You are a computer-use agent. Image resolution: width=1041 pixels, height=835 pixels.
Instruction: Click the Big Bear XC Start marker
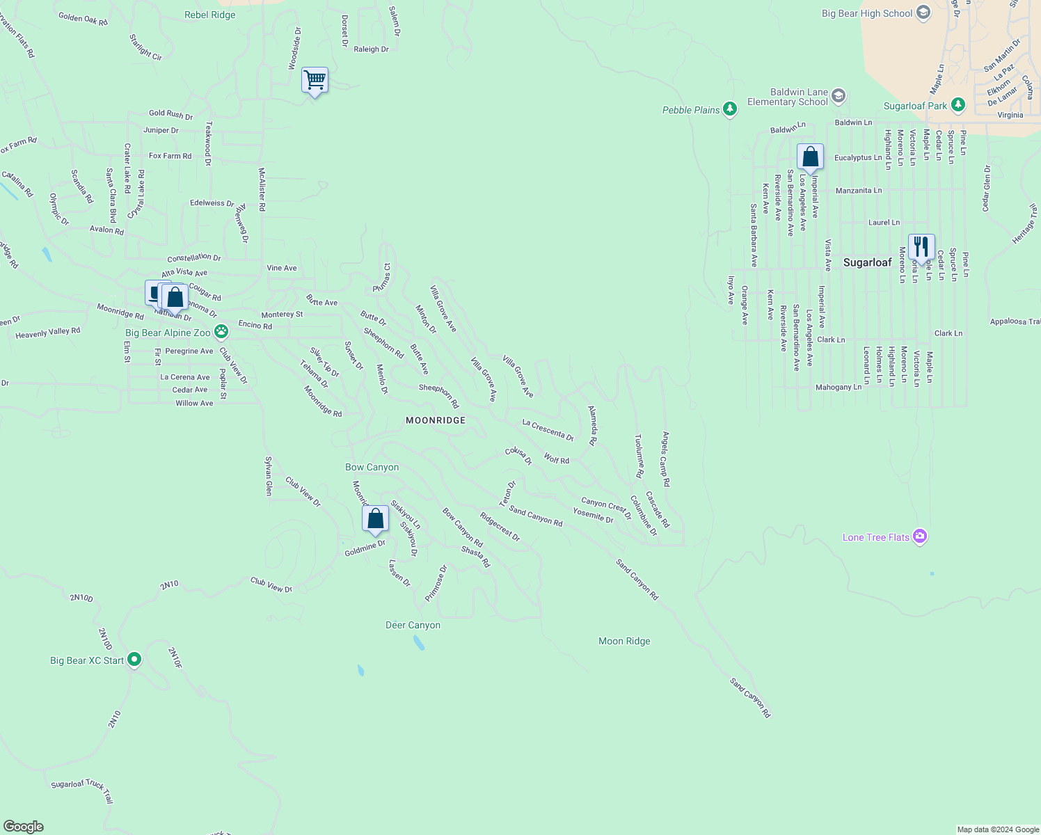(134, 659)
